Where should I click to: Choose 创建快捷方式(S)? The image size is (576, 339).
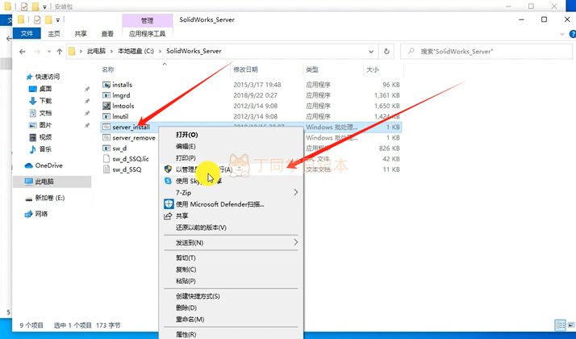pyautogui.click(x=198, y=296)
